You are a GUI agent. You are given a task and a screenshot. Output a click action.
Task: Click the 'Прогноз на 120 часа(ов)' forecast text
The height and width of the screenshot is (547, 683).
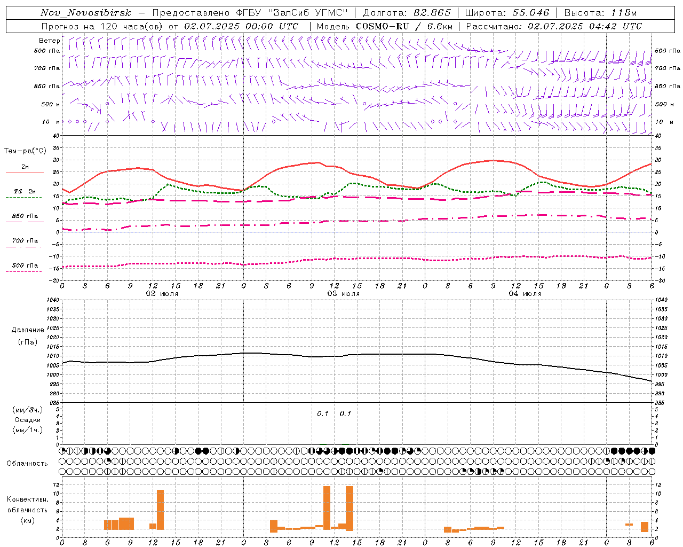(103, 26)
